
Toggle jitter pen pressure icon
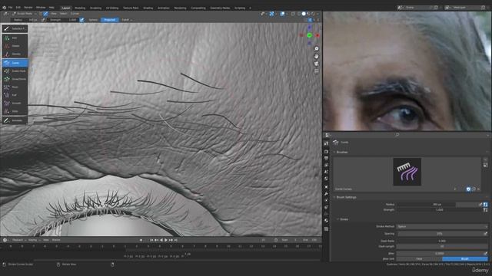click(x=486, y=254)
